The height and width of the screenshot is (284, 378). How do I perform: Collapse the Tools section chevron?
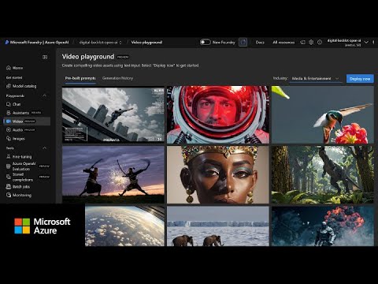click(44, 148)
